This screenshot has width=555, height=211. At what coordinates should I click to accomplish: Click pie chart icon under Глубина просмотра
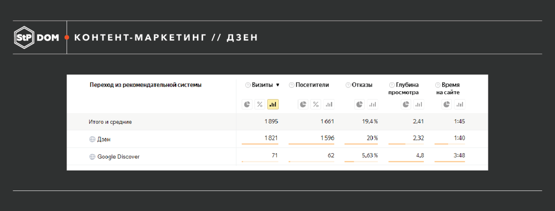(x=406, y=104)
